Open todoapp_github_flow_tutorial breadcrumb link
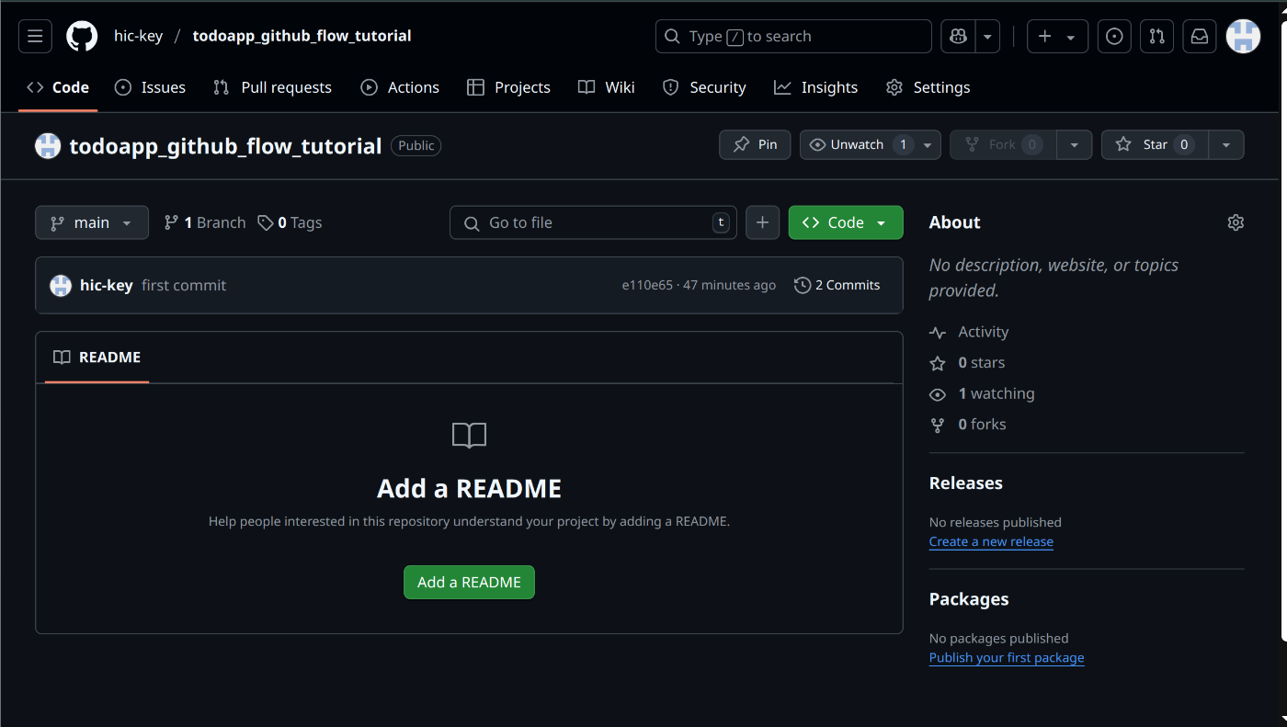This screenshot has width=1287, height=727. (x=302, y=37)
